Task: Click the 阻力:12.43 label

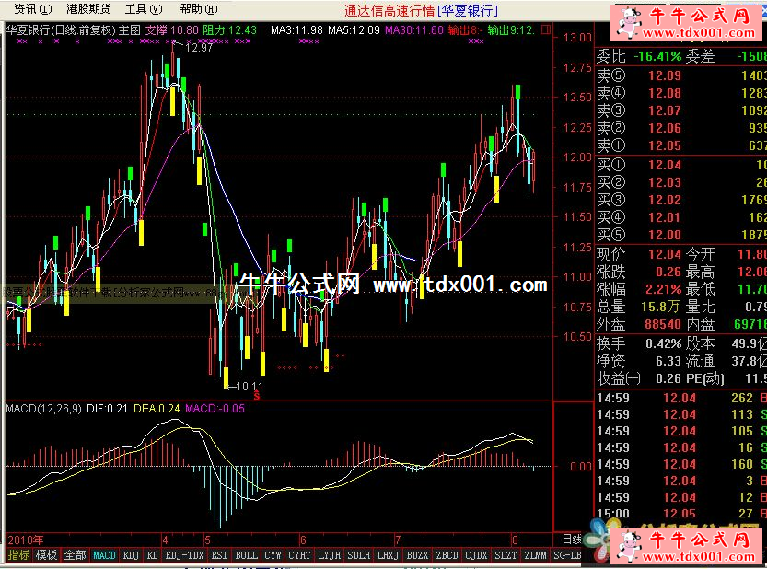Action: [229, 29]
